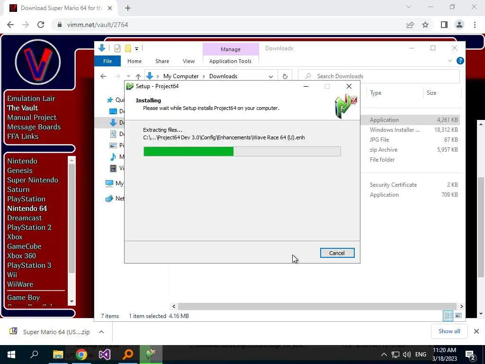Sort files by Type column
Image resolution: width=485 pixels, height=364 pixels.
coord(376,93)
